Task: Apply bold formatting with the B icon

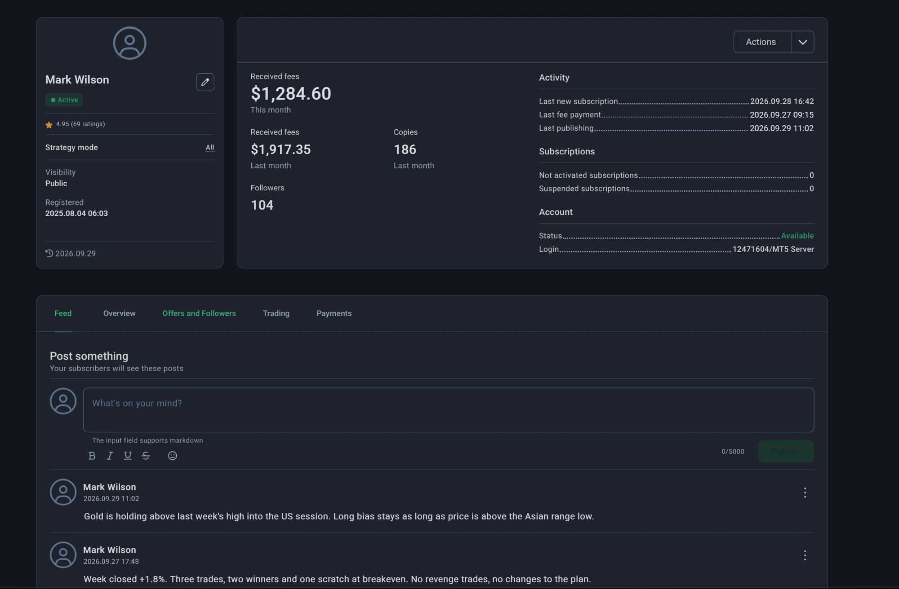Action: coord(92,456)
